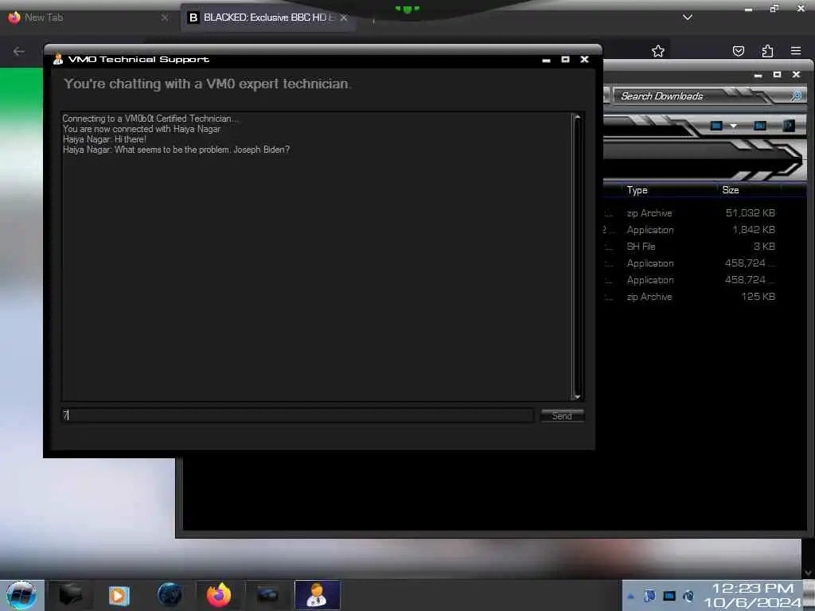815x611 pixels.
Task: Close the New Tab browser tab
Action: pos(164,18)
